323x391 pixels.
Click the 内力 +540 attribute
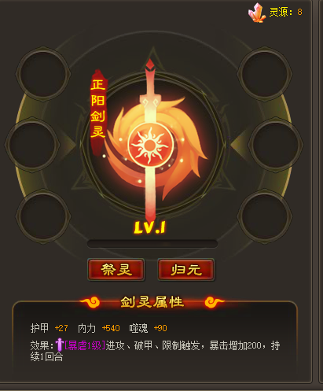pos(99,328)
